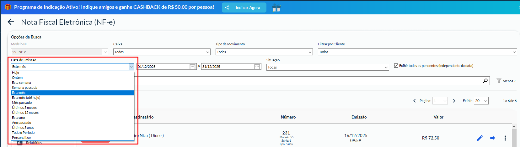
Task: Click pencil edit icon for invoice 231
Action: coord(480,138)
